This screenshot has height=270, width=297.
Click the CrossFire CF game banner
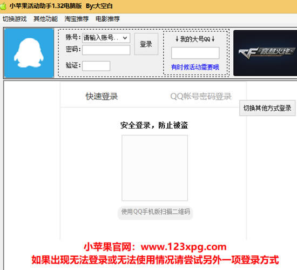point(265,53)
